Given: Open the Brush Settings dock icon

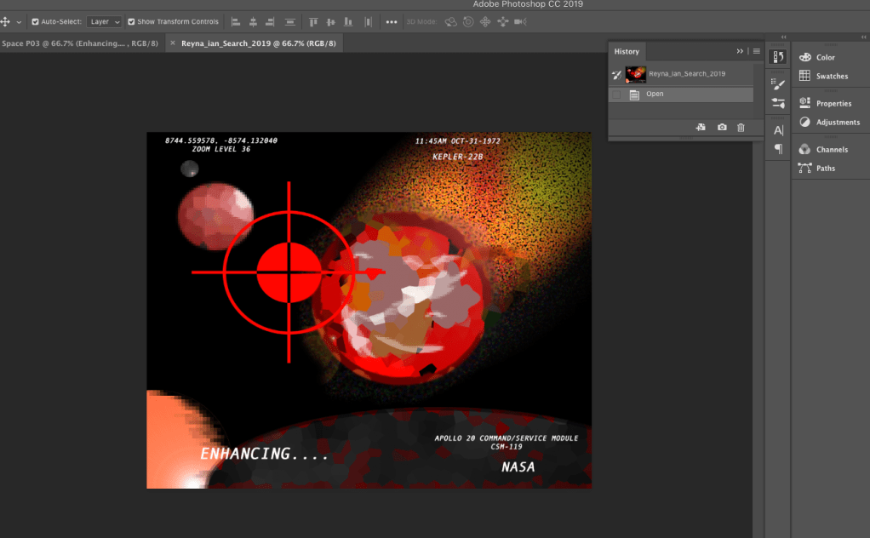Looking at the screenshot, I should click(778, 84).
